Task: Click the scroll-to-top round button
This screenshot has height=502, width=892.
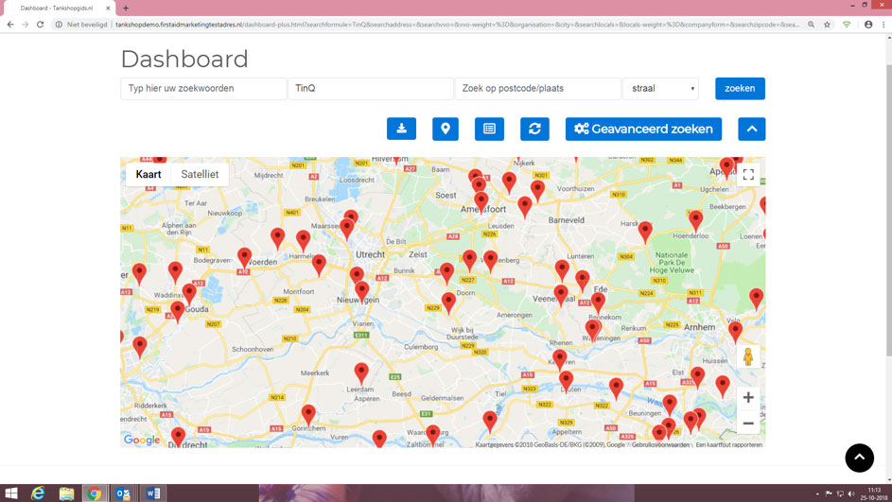Action: click(859, 458)
